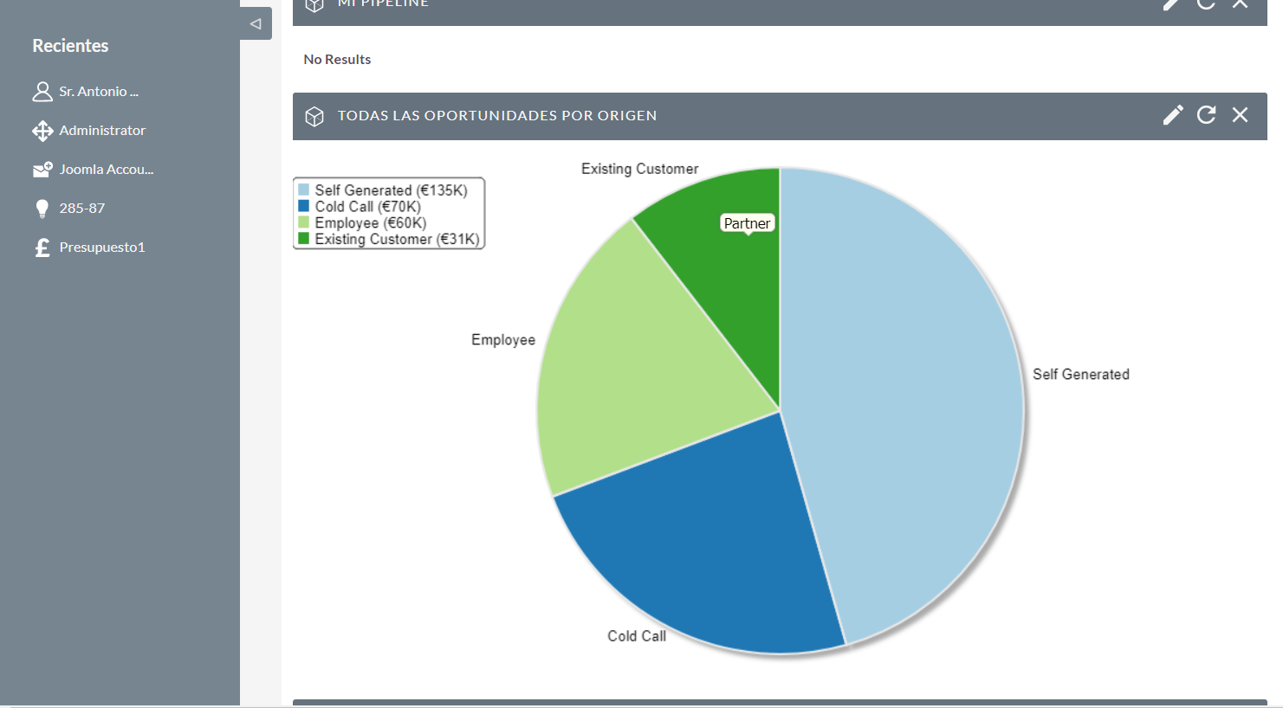Toggle Existing Customer in the chart legend
Viewport: 1283px width, 708px height.
(387, 239)
